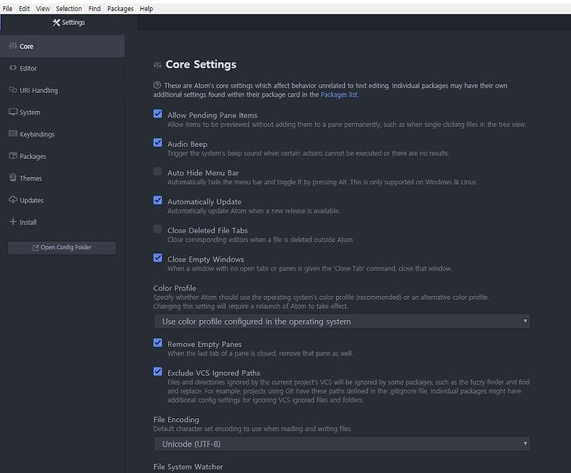Click the System monitor icon
This screenshot has width=571, height=473.
click(13, 112)
